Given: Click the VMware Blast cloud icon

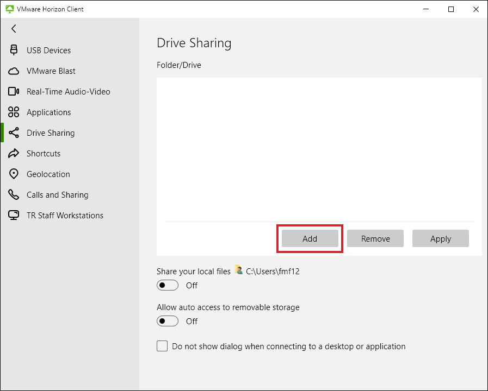Looking at the screenshot, I should click(x=14, y=71).
